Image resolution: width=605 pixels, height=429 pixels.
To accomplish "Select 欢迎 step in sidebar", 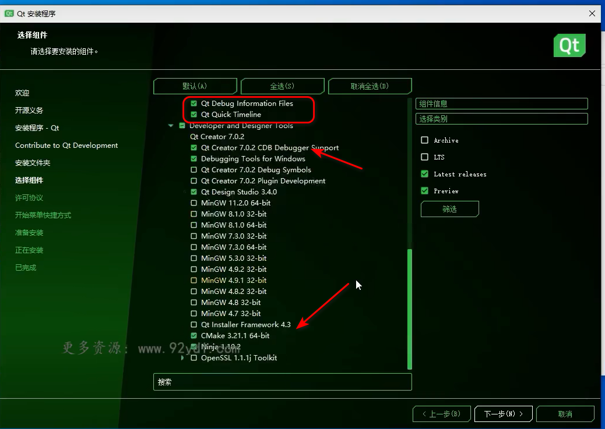I will tap(22, 93).
